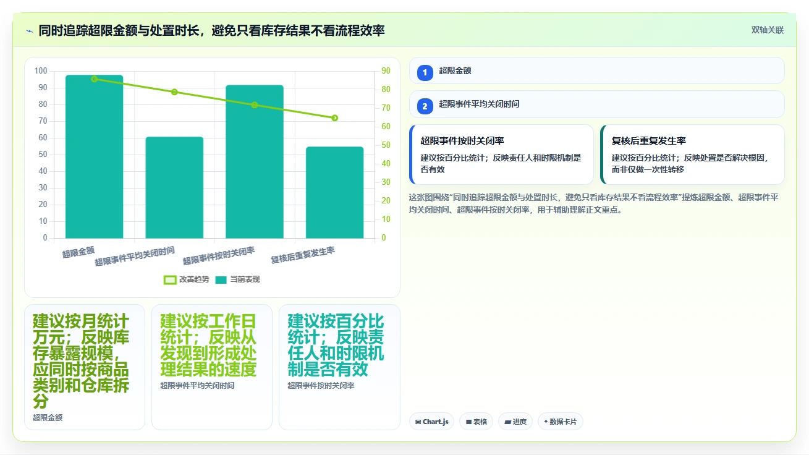Click the 超限事件平均关闭时间 caption under second data card
This screenshot has width=809, height=455.
tap(197, 386)
